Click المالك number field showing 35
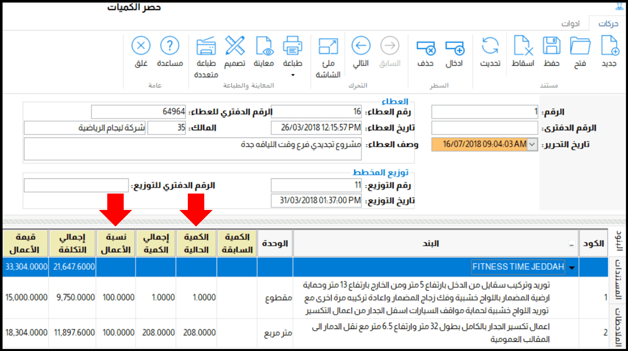The image size is (628, 351). click(166, 128)
